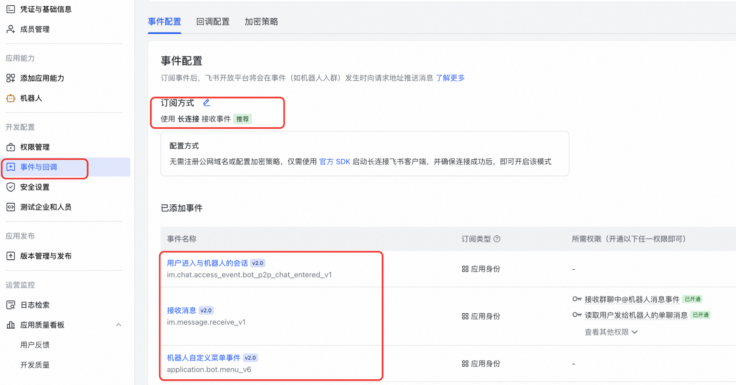Click im.message.receive_v1 text
The height and width of the screenshot is (385, 736).
pyautogui.click(x=206, y=322)
